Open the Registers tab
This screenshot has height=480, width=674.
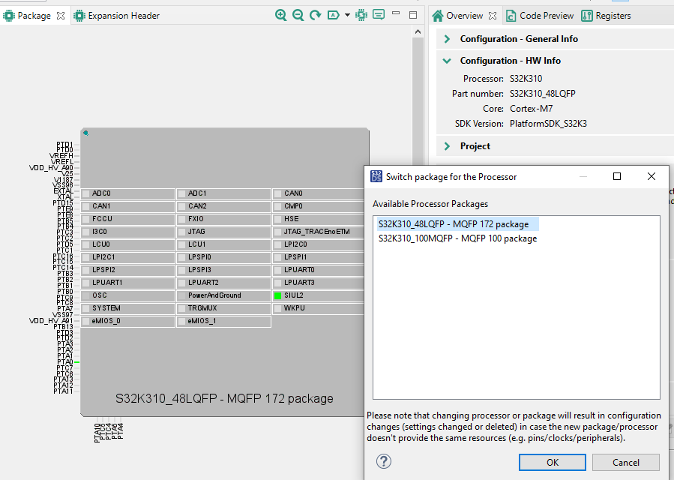pyautogui.click(x=612, y=14)
